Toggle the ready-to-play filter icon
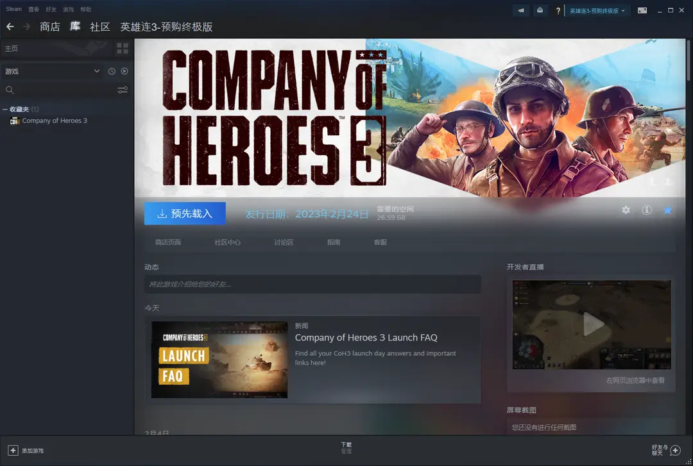693x466 pixels. pos(124,71)
